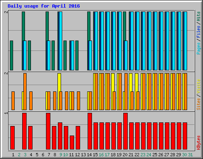This screenshot has height=159, width=203.
Task: Click day label 8 on the x-axis
Action: click(x=55, y=155)
